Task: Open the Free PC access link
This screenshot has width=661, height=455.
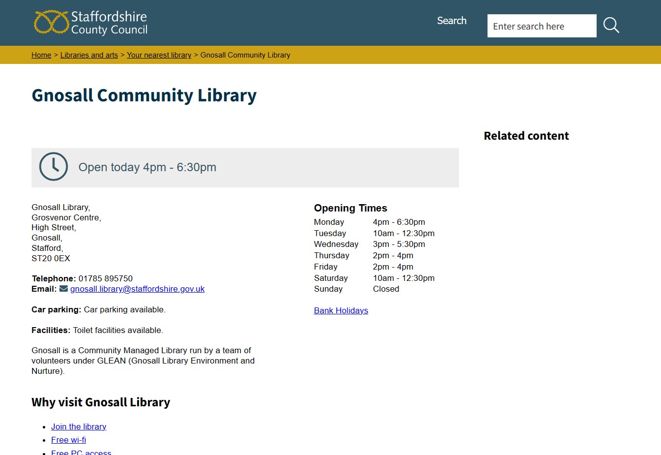Action: 81,452
